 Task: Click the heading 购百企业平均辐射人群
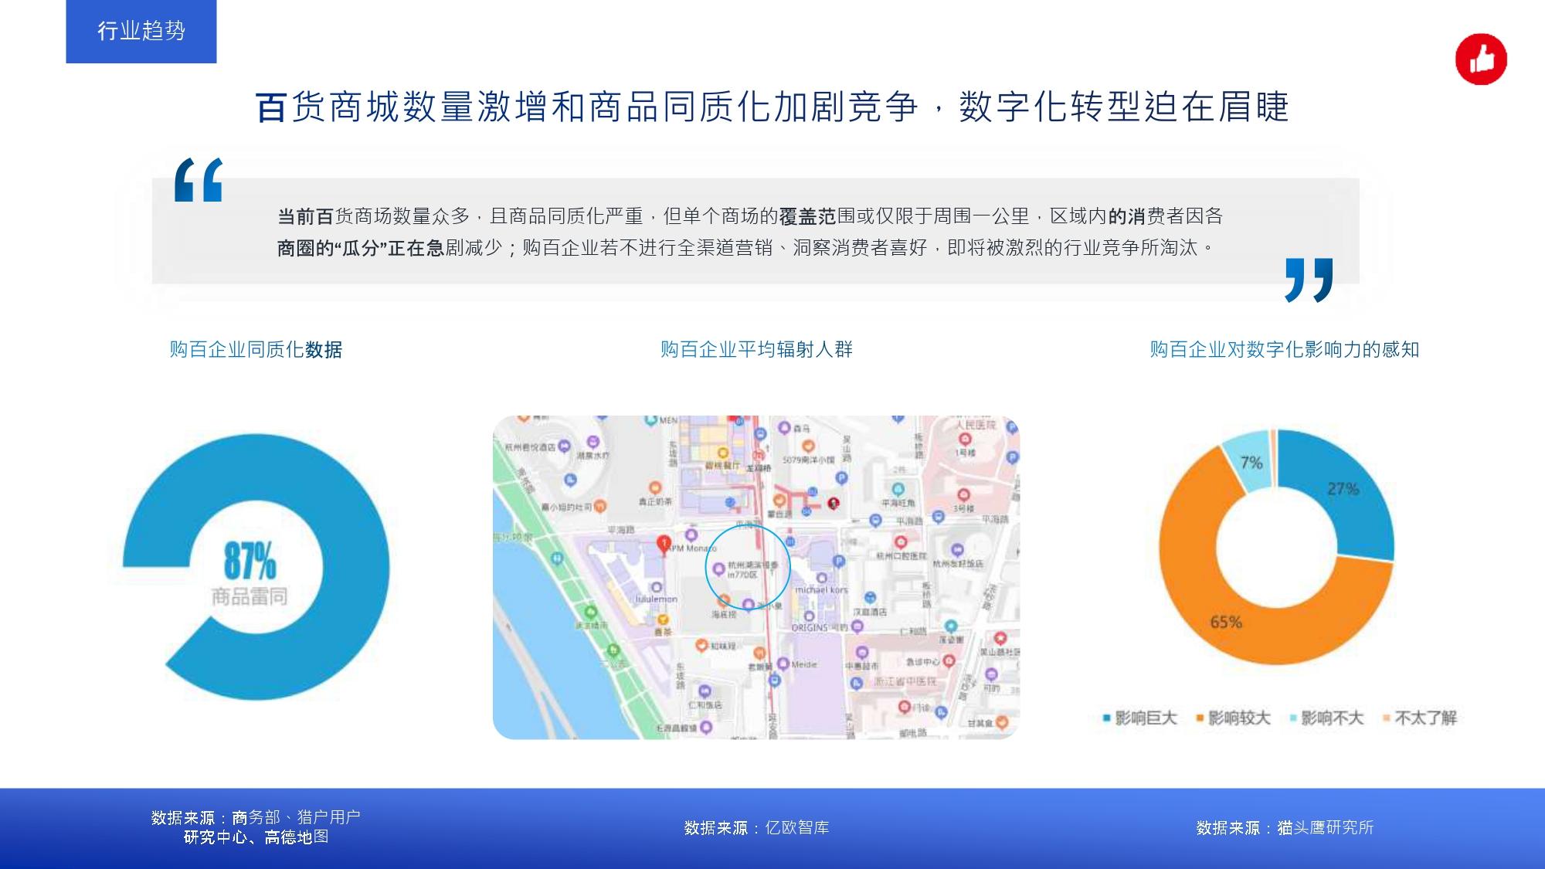coord(756,349)
